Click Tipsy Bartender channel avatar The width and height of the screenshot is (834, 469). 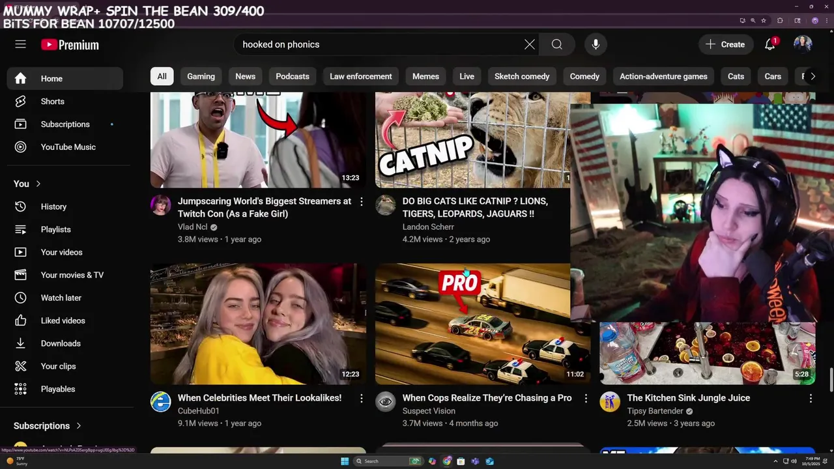(610, 402)
